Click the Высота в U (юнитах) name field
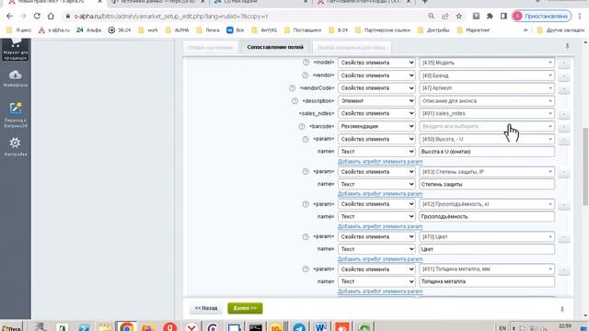This screenshot has height=331, width=589. point(487,152)
